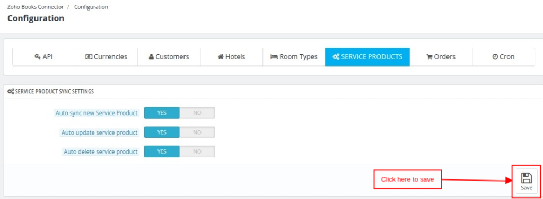543x199 pixels.
Task: Choose YES for Auto sync new Service Product
Action: point(162,113)
